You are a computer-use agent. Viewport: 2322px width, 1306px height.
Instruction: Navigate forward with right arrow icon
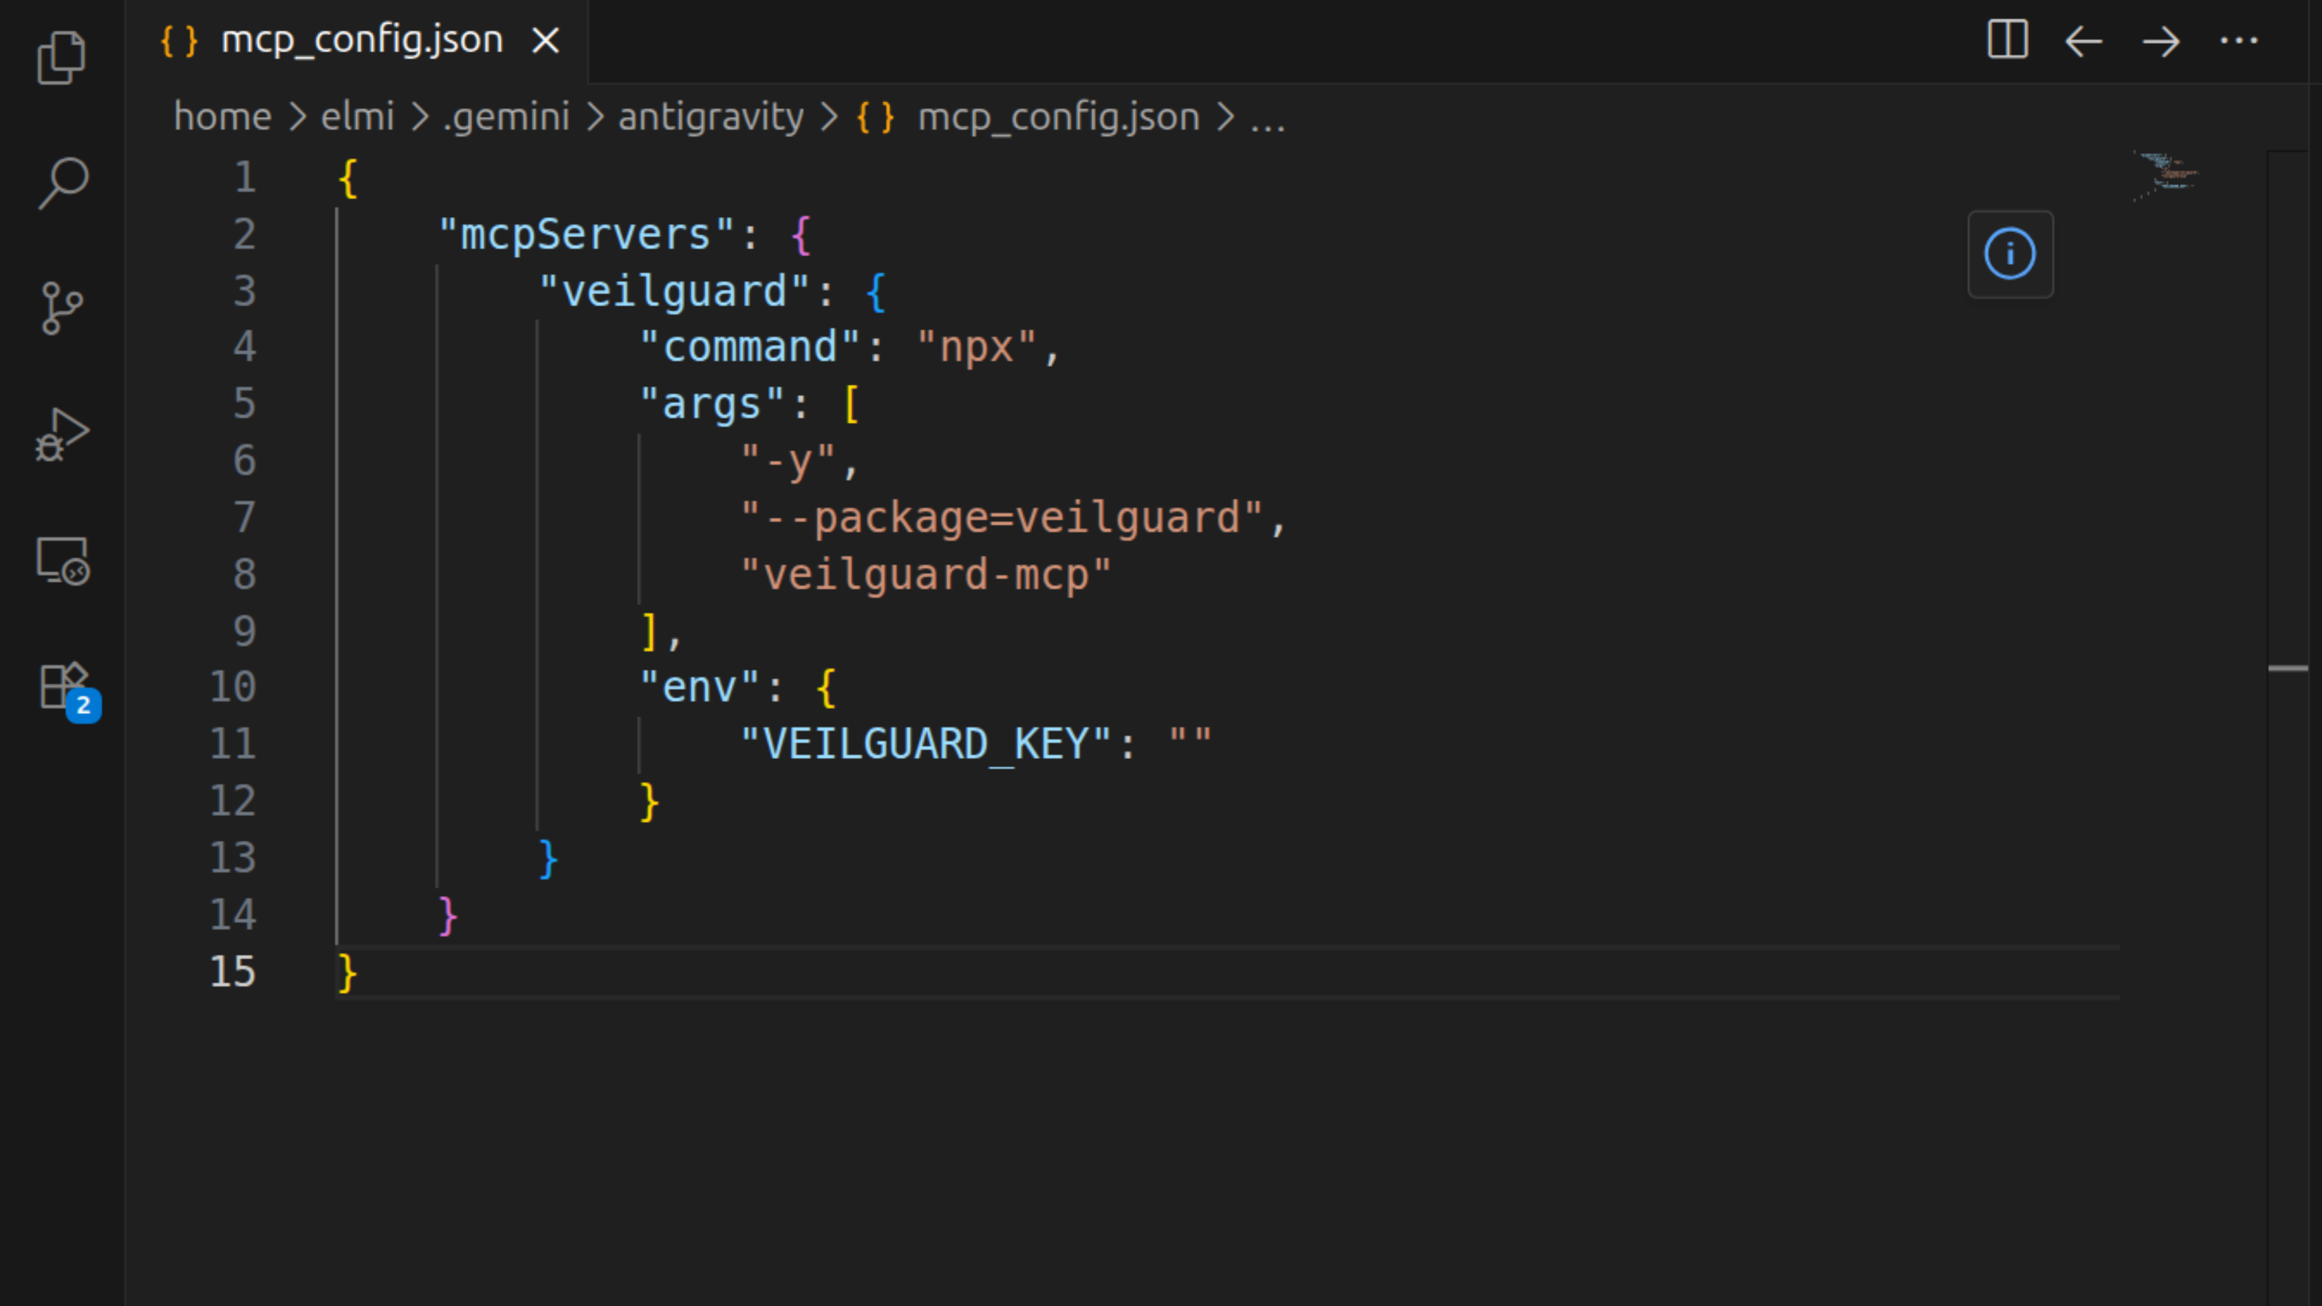(x=2161, y=41)
